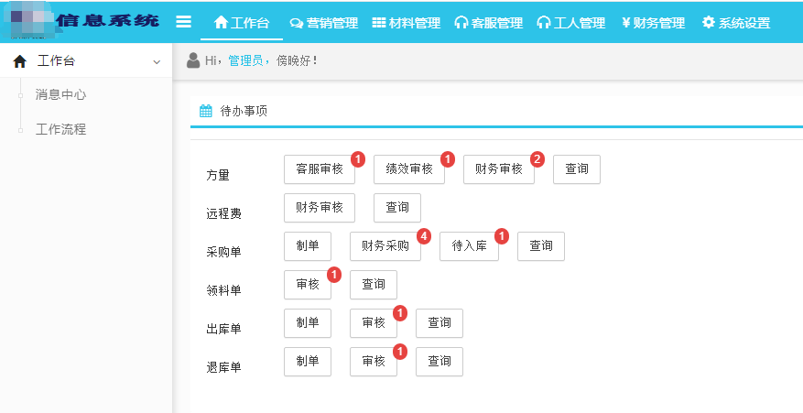
Task: Click the gear icon beside 系统设置
Action: [x=709, y=22]
